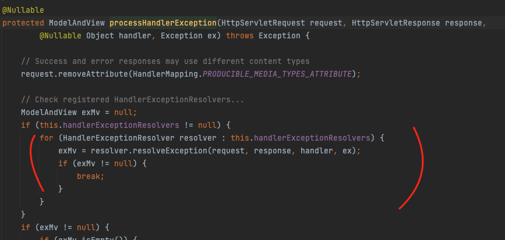Click the 'resolver' loop variable name
The width and height of the screenshot is (505, 240).
[x=198, y=138]
